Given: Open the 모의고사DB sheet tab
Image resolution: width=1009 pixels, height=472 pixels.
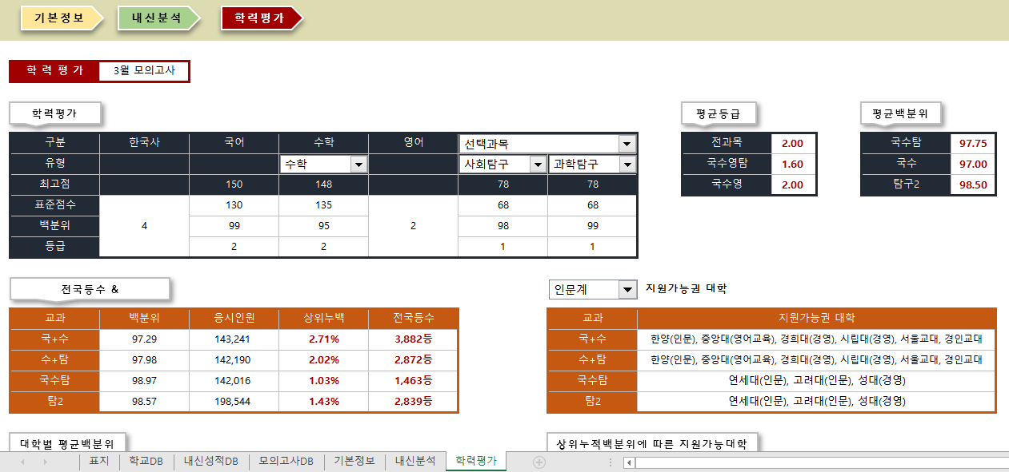Looking at the screenshot, I should click(x=285, y=461).
